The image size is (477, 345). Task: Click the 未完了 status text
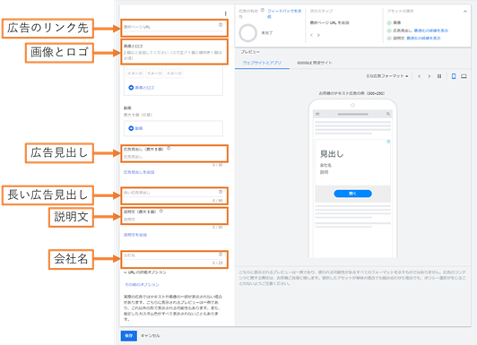click(x=267, y=33)
